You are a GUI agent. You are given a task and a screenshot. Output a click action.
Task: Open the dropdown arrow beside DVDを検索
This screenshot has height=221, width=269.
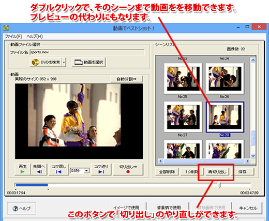(64, 62)
